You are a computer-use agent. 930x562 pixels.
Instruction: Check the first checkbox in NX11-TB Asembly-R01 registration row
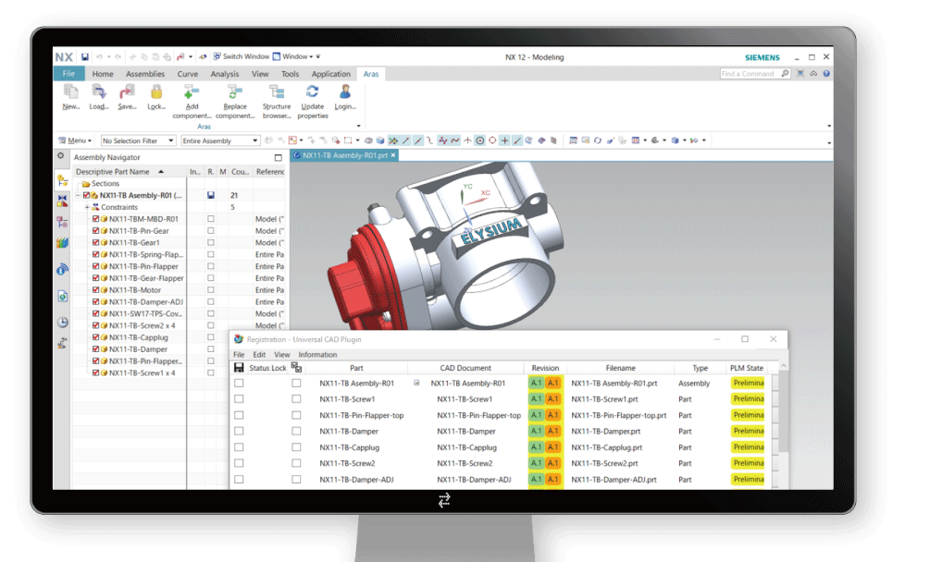click(x=239, y=384)
